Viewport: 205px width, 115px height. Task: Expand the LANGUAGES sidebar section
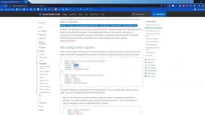42,38
